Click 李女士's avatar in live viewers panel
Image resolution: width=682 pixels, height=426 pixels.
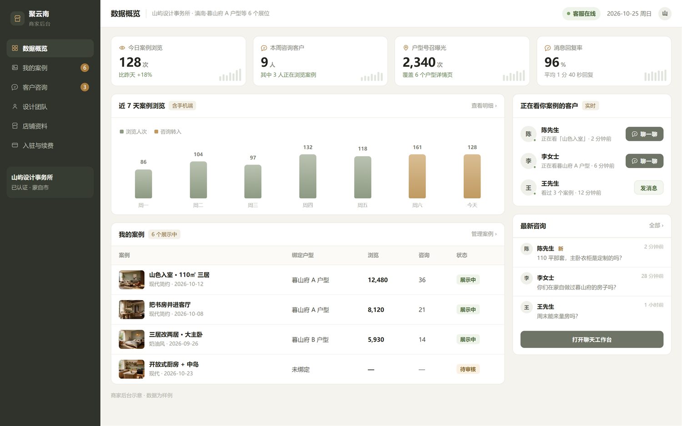[528, 161]
